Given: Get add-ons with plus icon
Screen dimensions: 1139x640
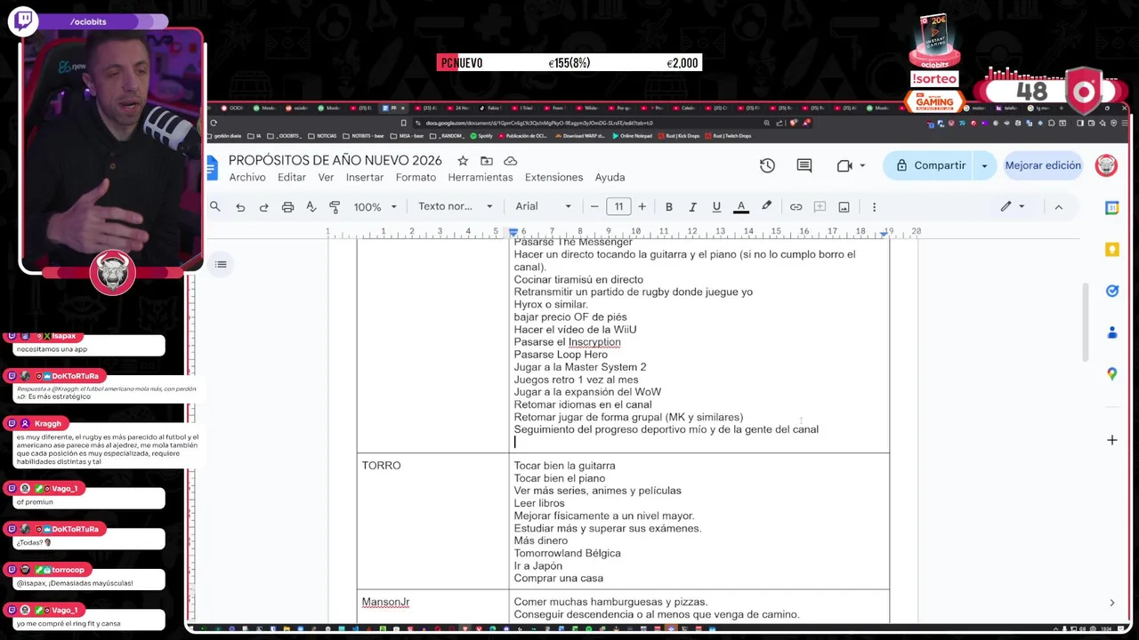Looking at the screenshot, I should pos(1111,440).
